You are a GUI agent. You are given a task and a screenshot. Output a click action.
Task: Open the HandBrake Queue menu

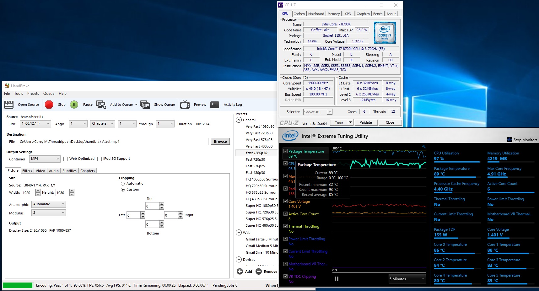pos(49,94)
